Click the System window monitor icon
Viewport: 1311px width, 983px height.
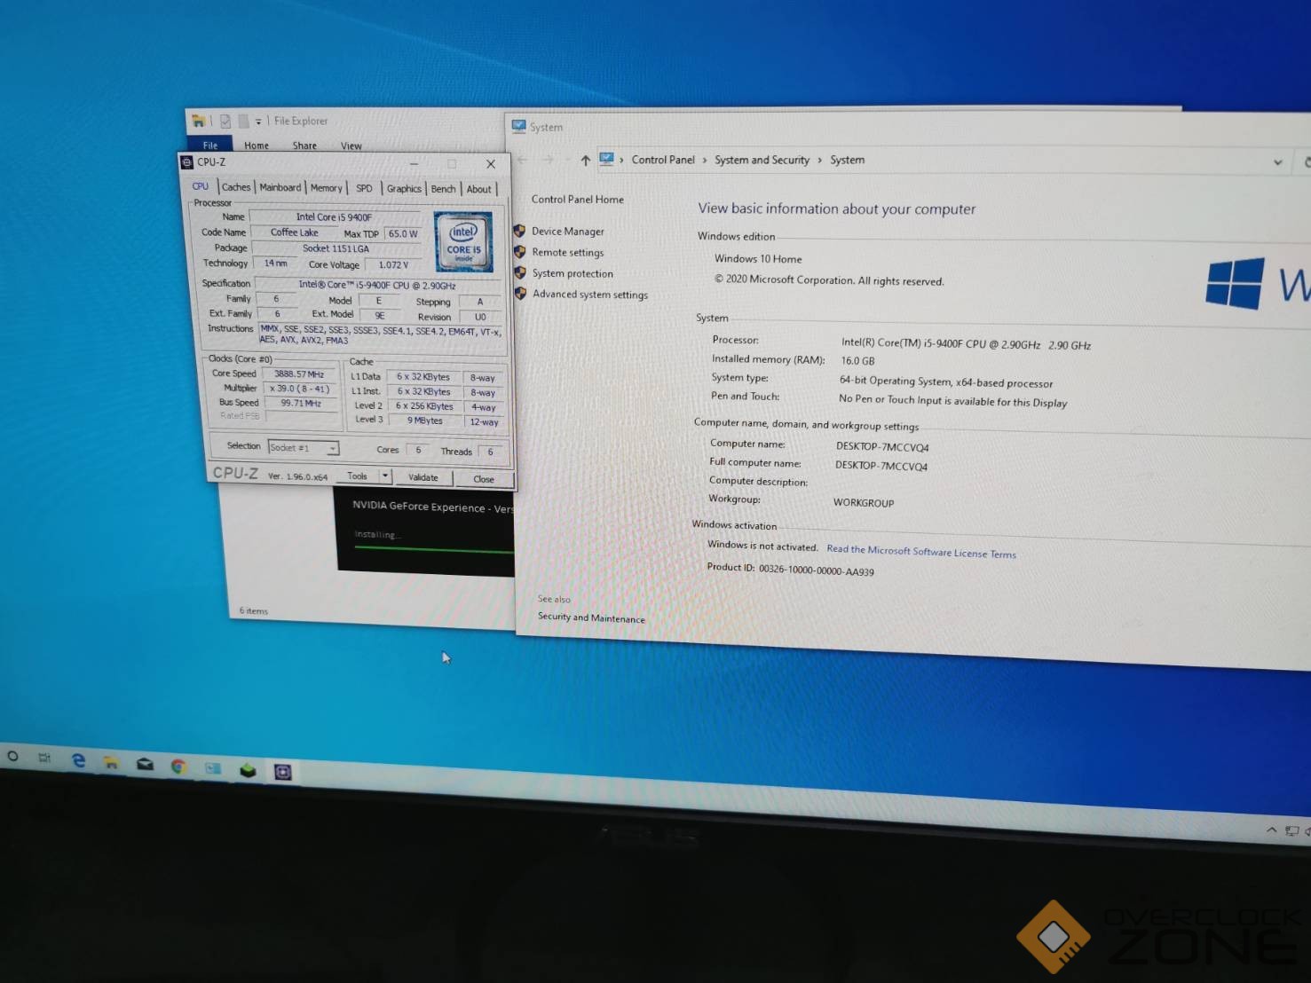[x=518, y=126]
